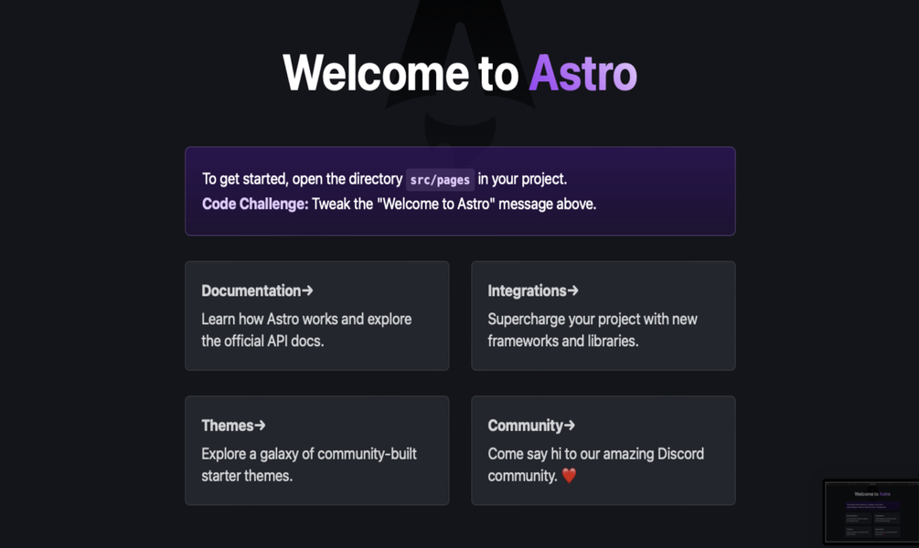This screenshot has height=548, width=919.
Task: Click the arrow icon beside Documentation
Action: [x=307, y=290]
